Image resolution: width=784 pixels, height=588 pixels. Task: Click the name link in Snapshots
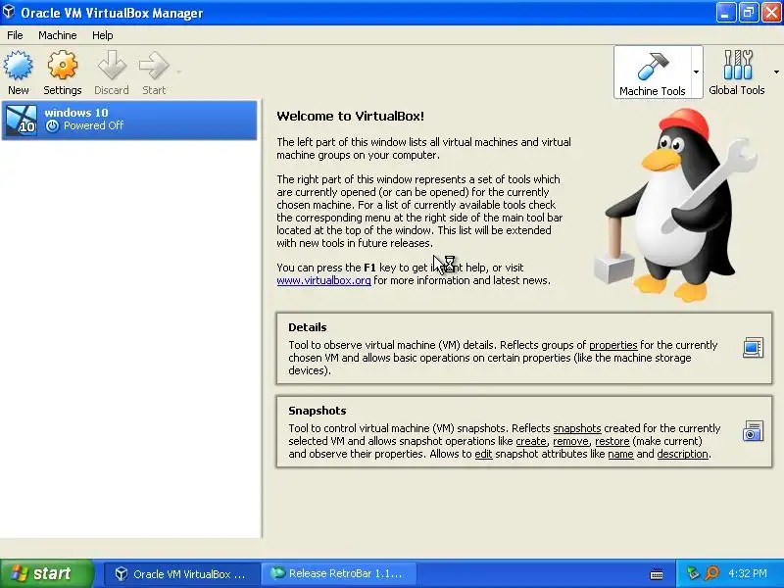[620, 454]
